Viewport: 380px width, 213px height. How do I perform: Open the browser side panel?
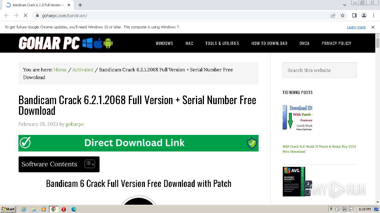pos(354,15)
